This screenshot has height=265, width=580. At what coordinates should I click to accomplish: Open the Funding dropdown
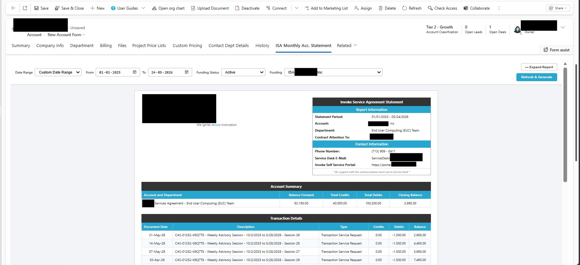(x=333, y=72)
